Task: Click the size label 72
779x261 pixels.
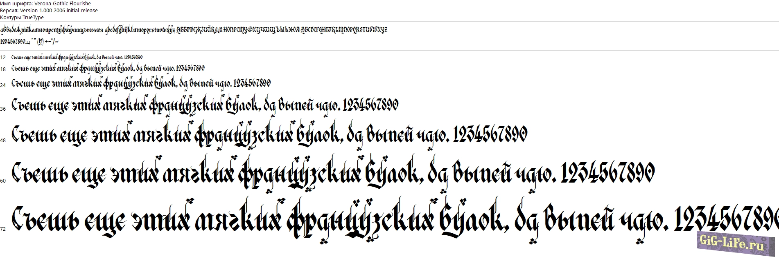Action: pos(3,229)
